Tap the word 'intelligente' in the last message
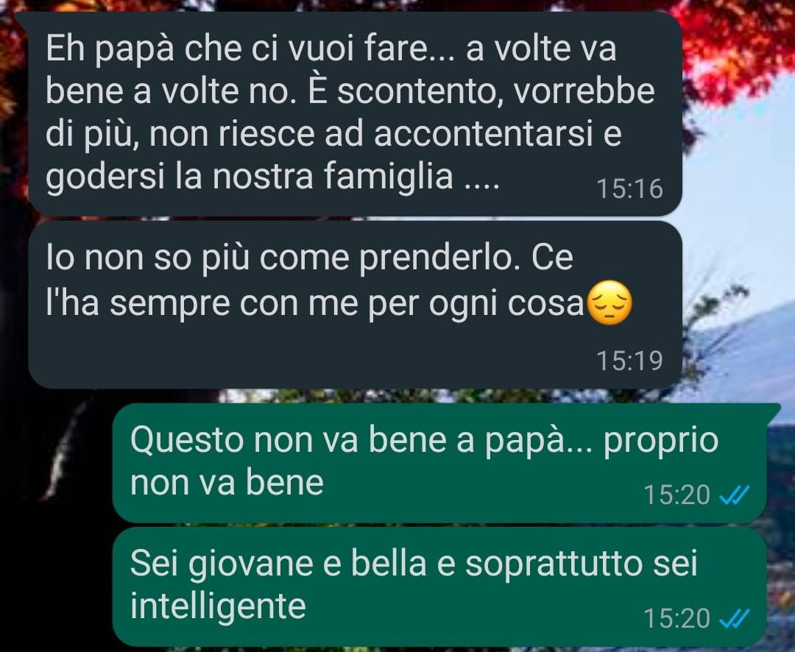 click(x=218, y=606)
